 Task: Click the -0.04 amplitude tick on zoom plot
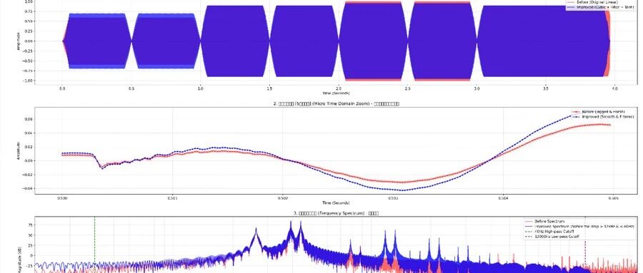click(28, 189)
